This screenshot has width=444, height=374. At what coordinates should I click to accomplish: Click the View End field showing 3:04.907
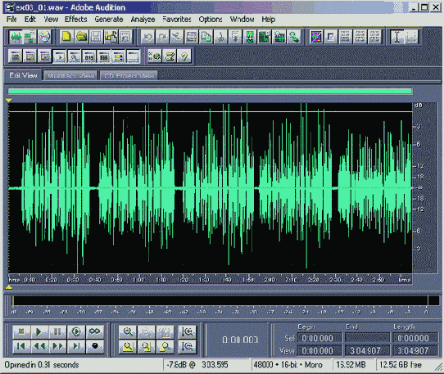pyautogui.click(x=366, y=351)
